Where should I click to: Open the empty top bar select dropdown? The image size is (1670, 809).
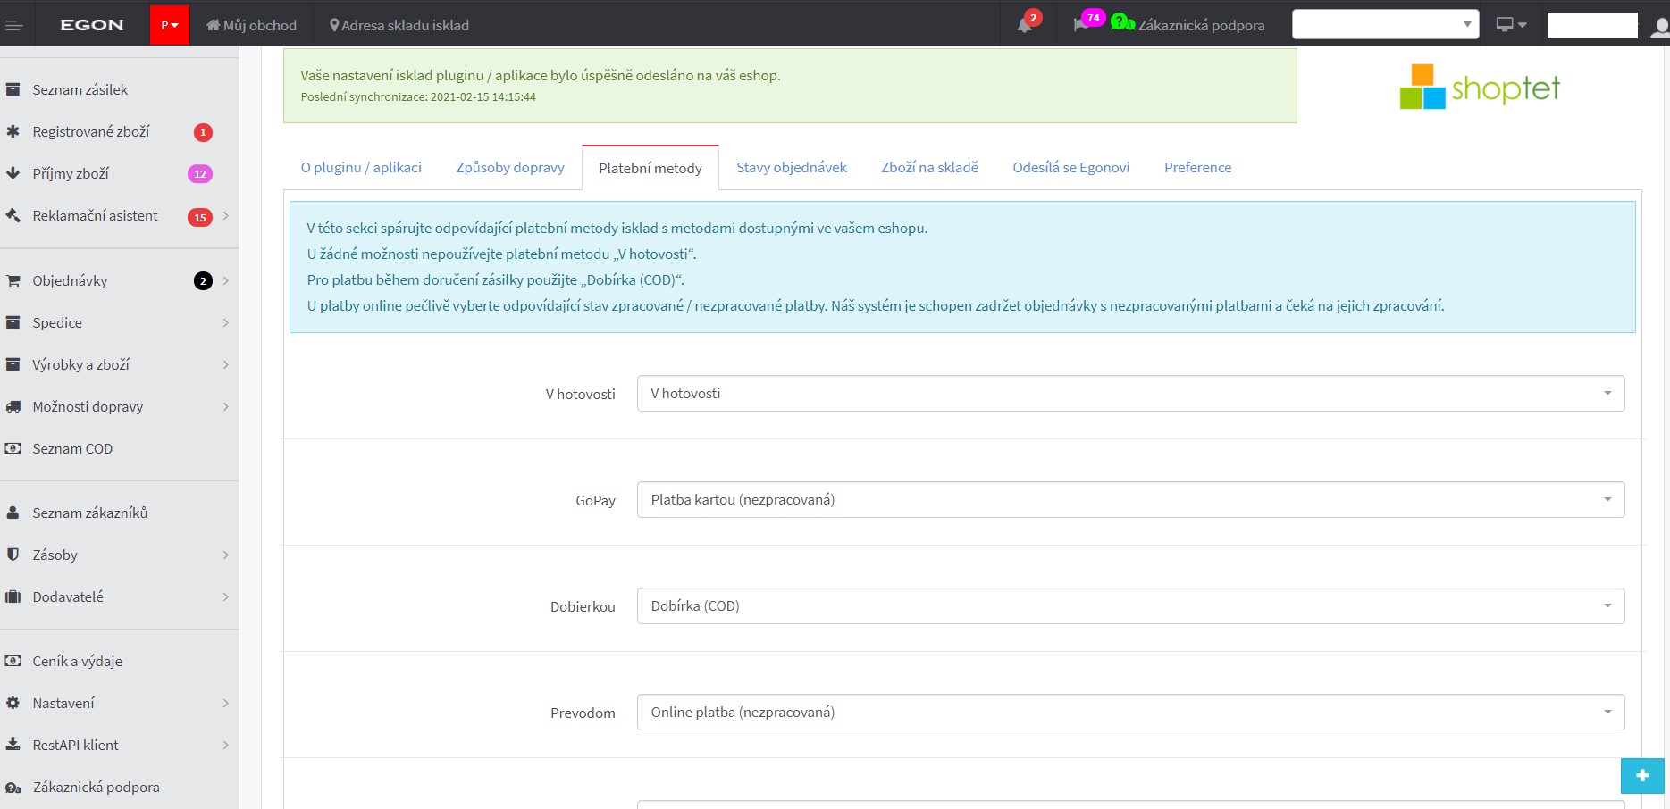[x=1385, y=24]
